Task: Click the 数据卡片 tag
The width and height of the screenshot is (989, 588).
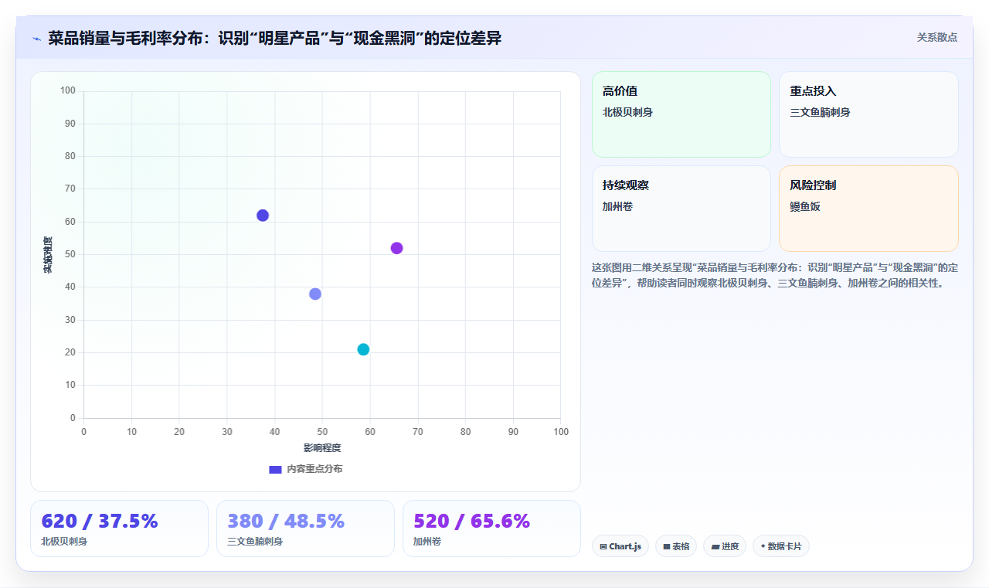Action: [x=780, y=546]
